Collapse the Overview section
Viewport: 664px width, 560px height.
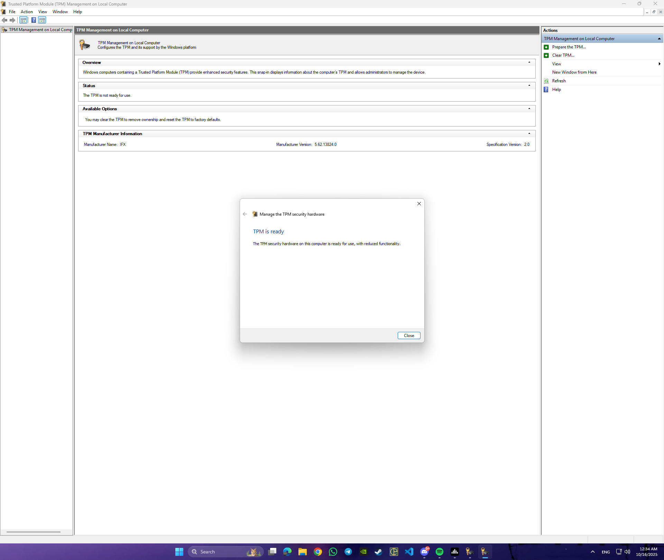pos(529,63)
